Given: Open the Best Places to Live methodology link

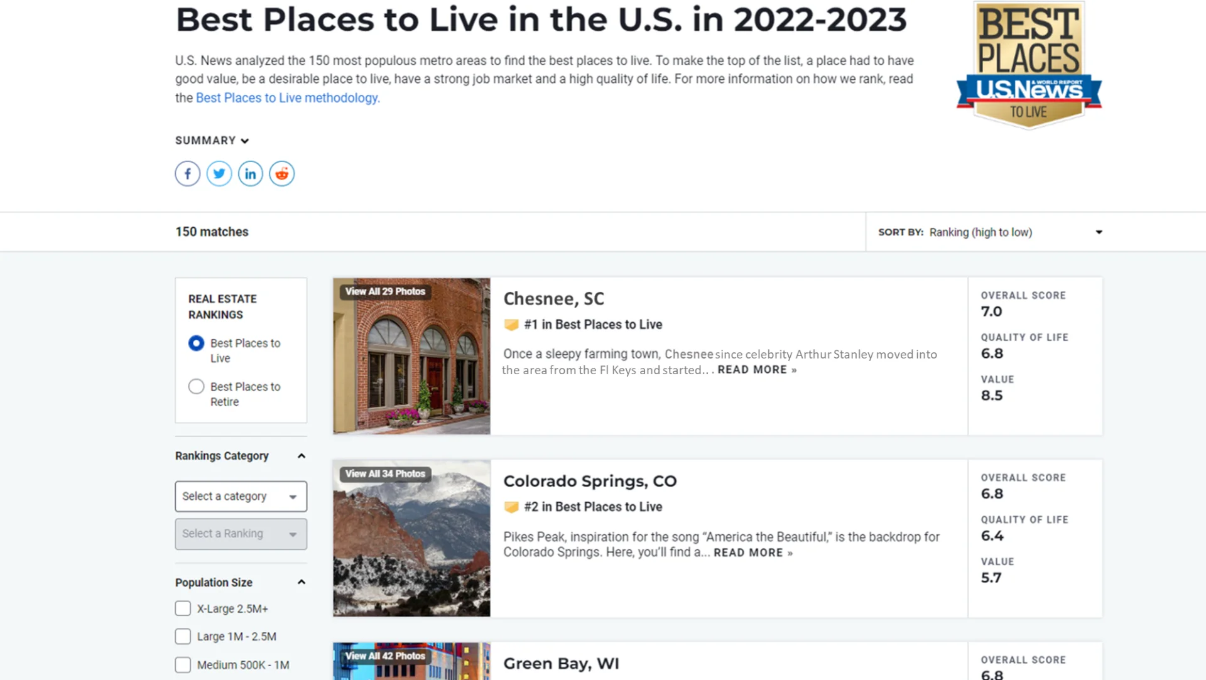Looking at the screenshot, I should click(287, 98).
